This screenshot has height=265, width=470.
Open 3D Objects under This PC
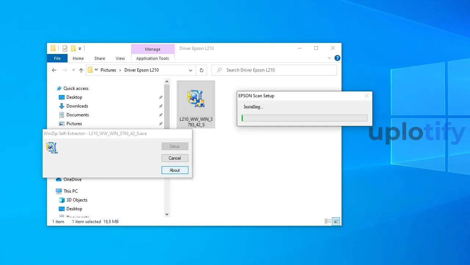(77, 200)
